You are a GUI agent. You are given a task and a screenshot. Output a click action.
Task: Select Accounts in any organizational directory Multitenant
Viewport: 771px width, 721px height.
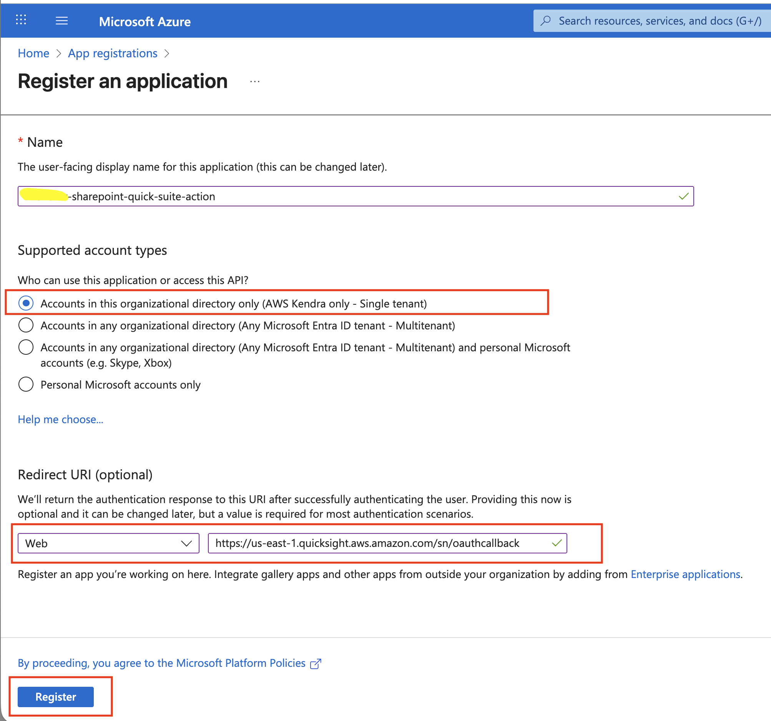tap(26, 325)
